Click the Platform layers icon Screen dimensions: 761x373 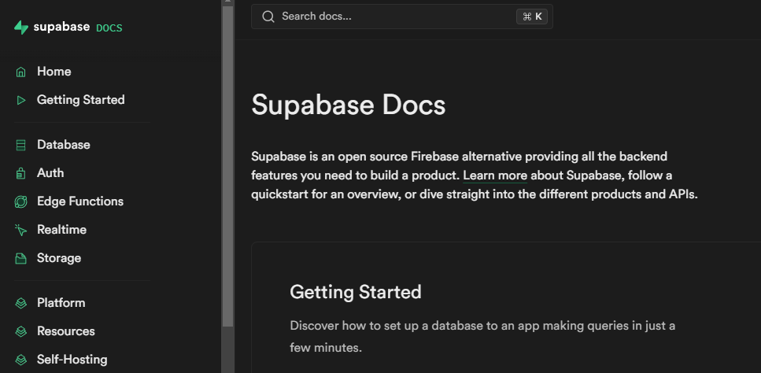click(20, 303)
